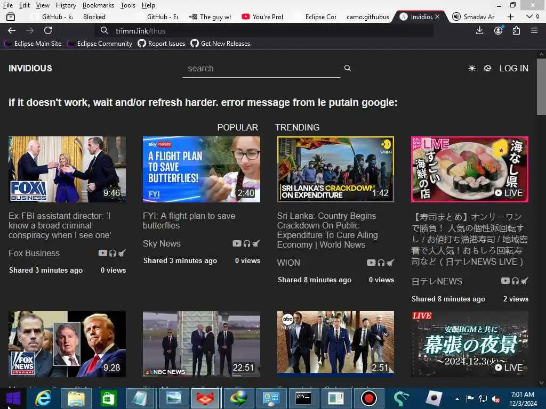Open the browser hamburger menu

click(x=534, y=30)
